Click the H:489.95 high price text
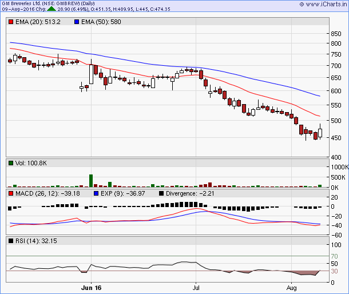Image resolution: width=349 pixels, height=294 pixels. (124, 9)
